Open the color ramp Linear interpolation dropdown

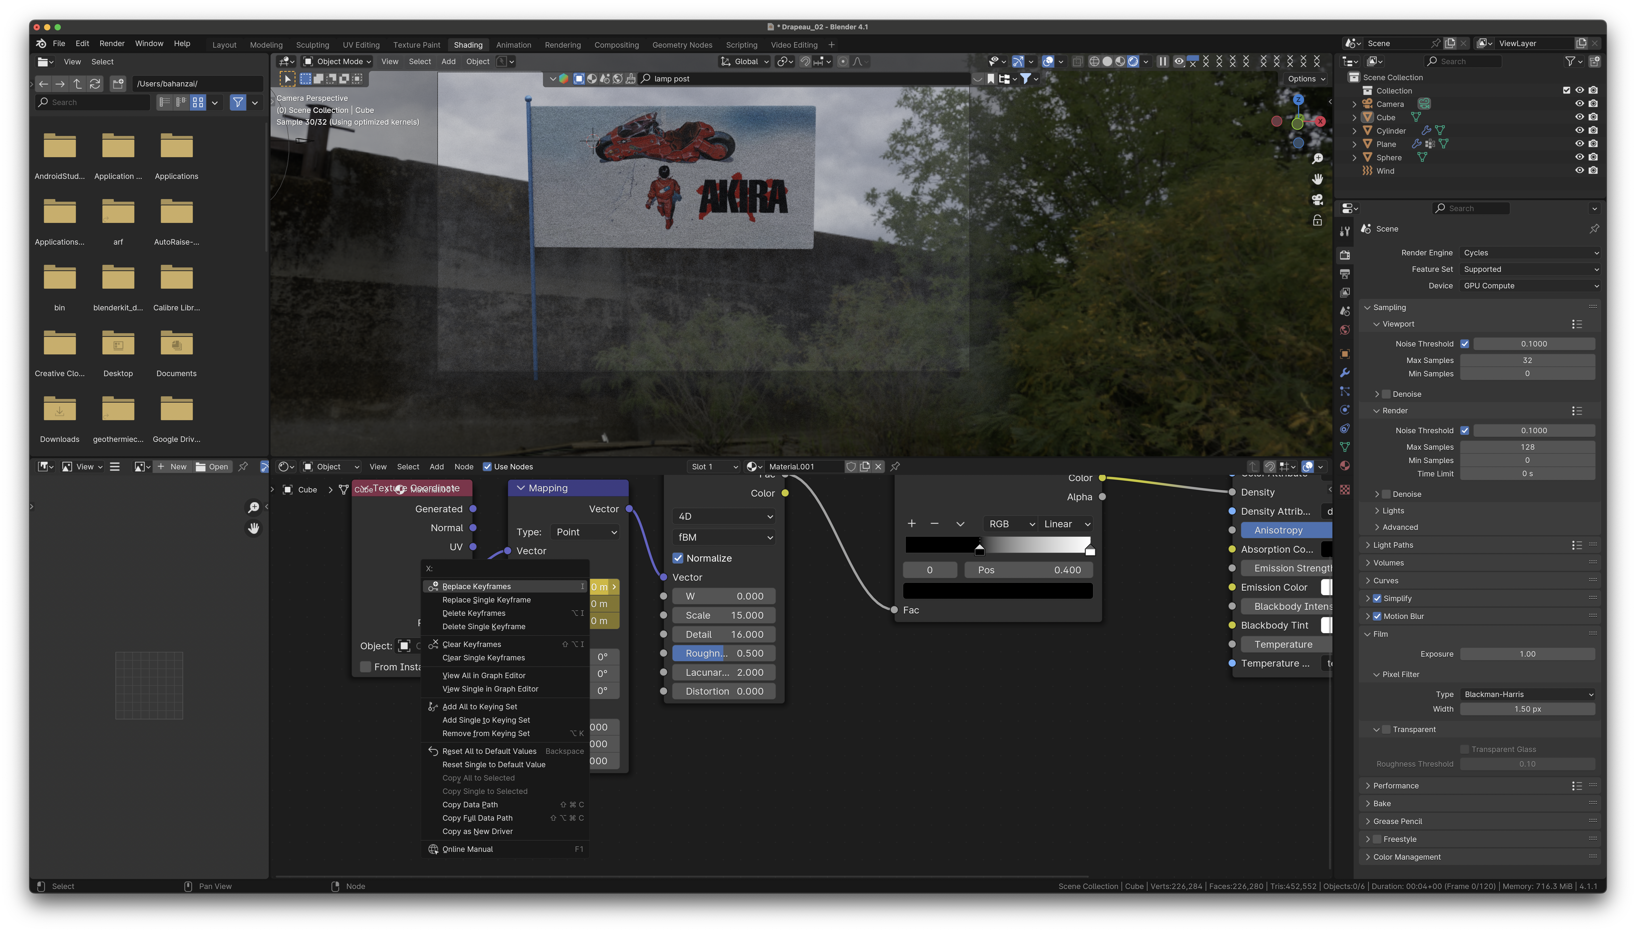pos(1067,524)
